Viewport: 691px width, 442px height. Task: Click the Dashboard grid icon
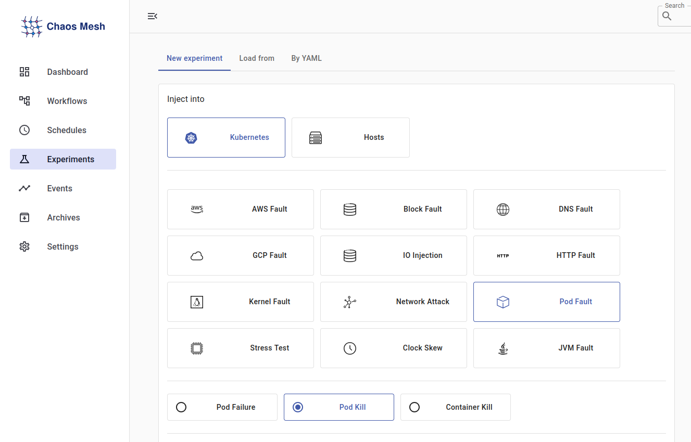(24, 72)
